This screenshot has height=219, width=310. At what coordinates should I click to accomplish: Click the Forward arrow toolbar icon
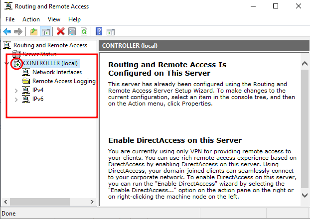[x=18, y=31]
